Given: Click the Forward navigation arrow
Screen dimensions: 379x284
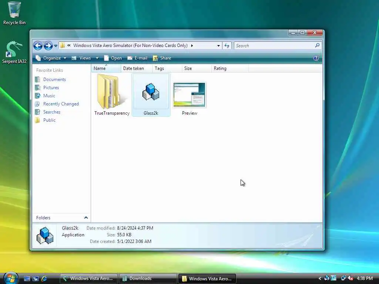Looking at the screenshot, I should click(x=48, y=45).
